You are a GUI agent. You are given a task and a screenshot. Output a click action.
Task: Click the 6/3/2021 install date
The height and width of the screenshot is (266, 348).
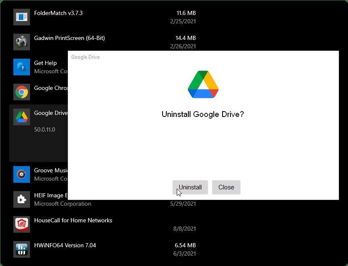(185, 254)
